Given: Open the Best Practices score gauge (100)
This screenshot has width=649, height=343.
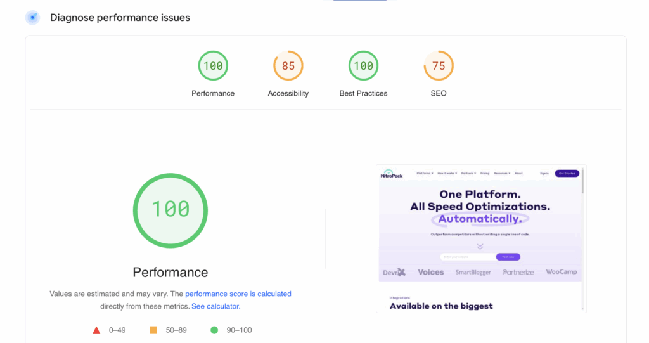Looking at the screenshot, I should pos(363,65).
